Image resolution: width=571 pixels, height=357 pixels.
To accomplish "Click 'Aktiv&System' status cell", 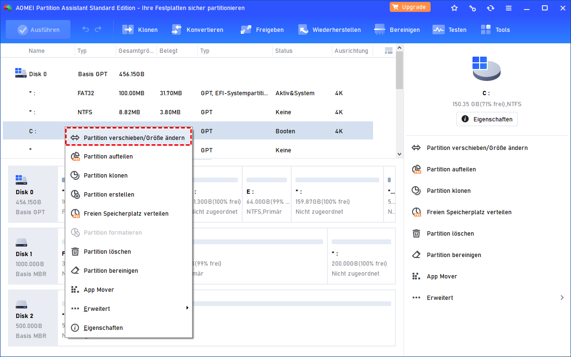I will pyautogui.click(x=295, y=93).
